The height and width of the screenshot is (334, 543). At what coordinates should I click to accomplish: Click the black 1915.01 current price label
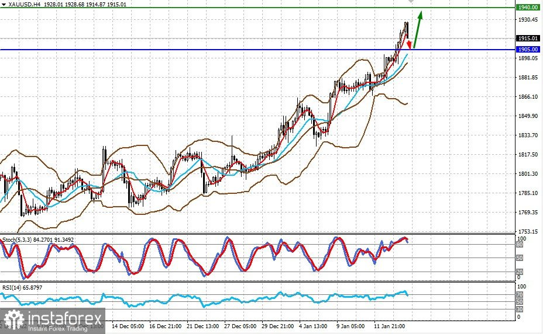[528, 39]
